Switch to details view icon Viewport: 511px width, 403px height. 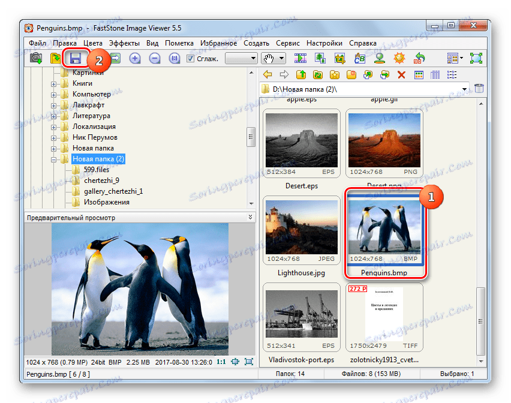(435, 75)
